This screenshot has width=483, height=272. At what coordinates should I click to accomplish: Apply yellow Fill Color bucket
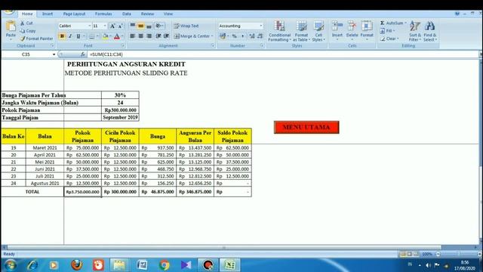click(106, 36)
